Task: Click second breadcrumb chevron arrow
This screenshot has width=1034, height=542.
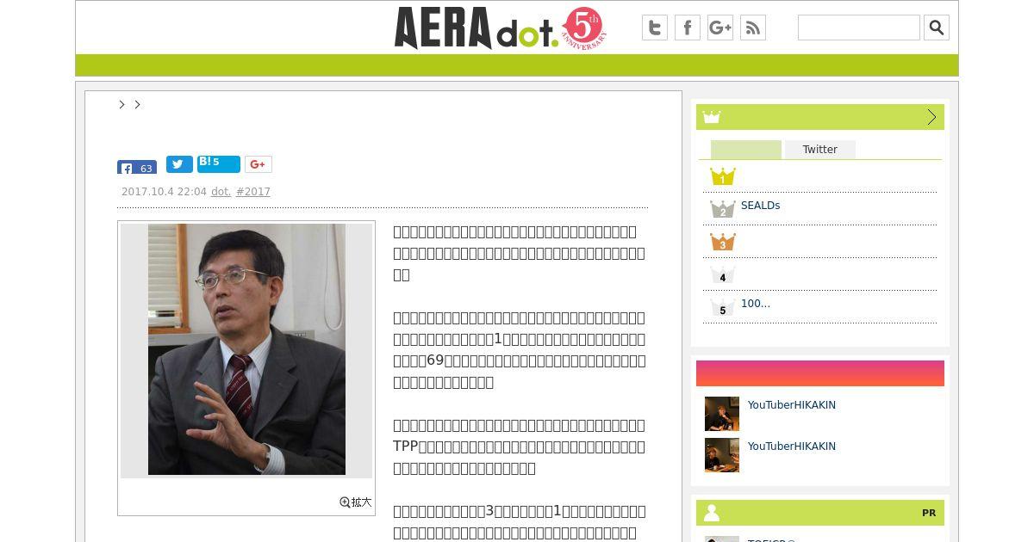Action: click(137, 104)
